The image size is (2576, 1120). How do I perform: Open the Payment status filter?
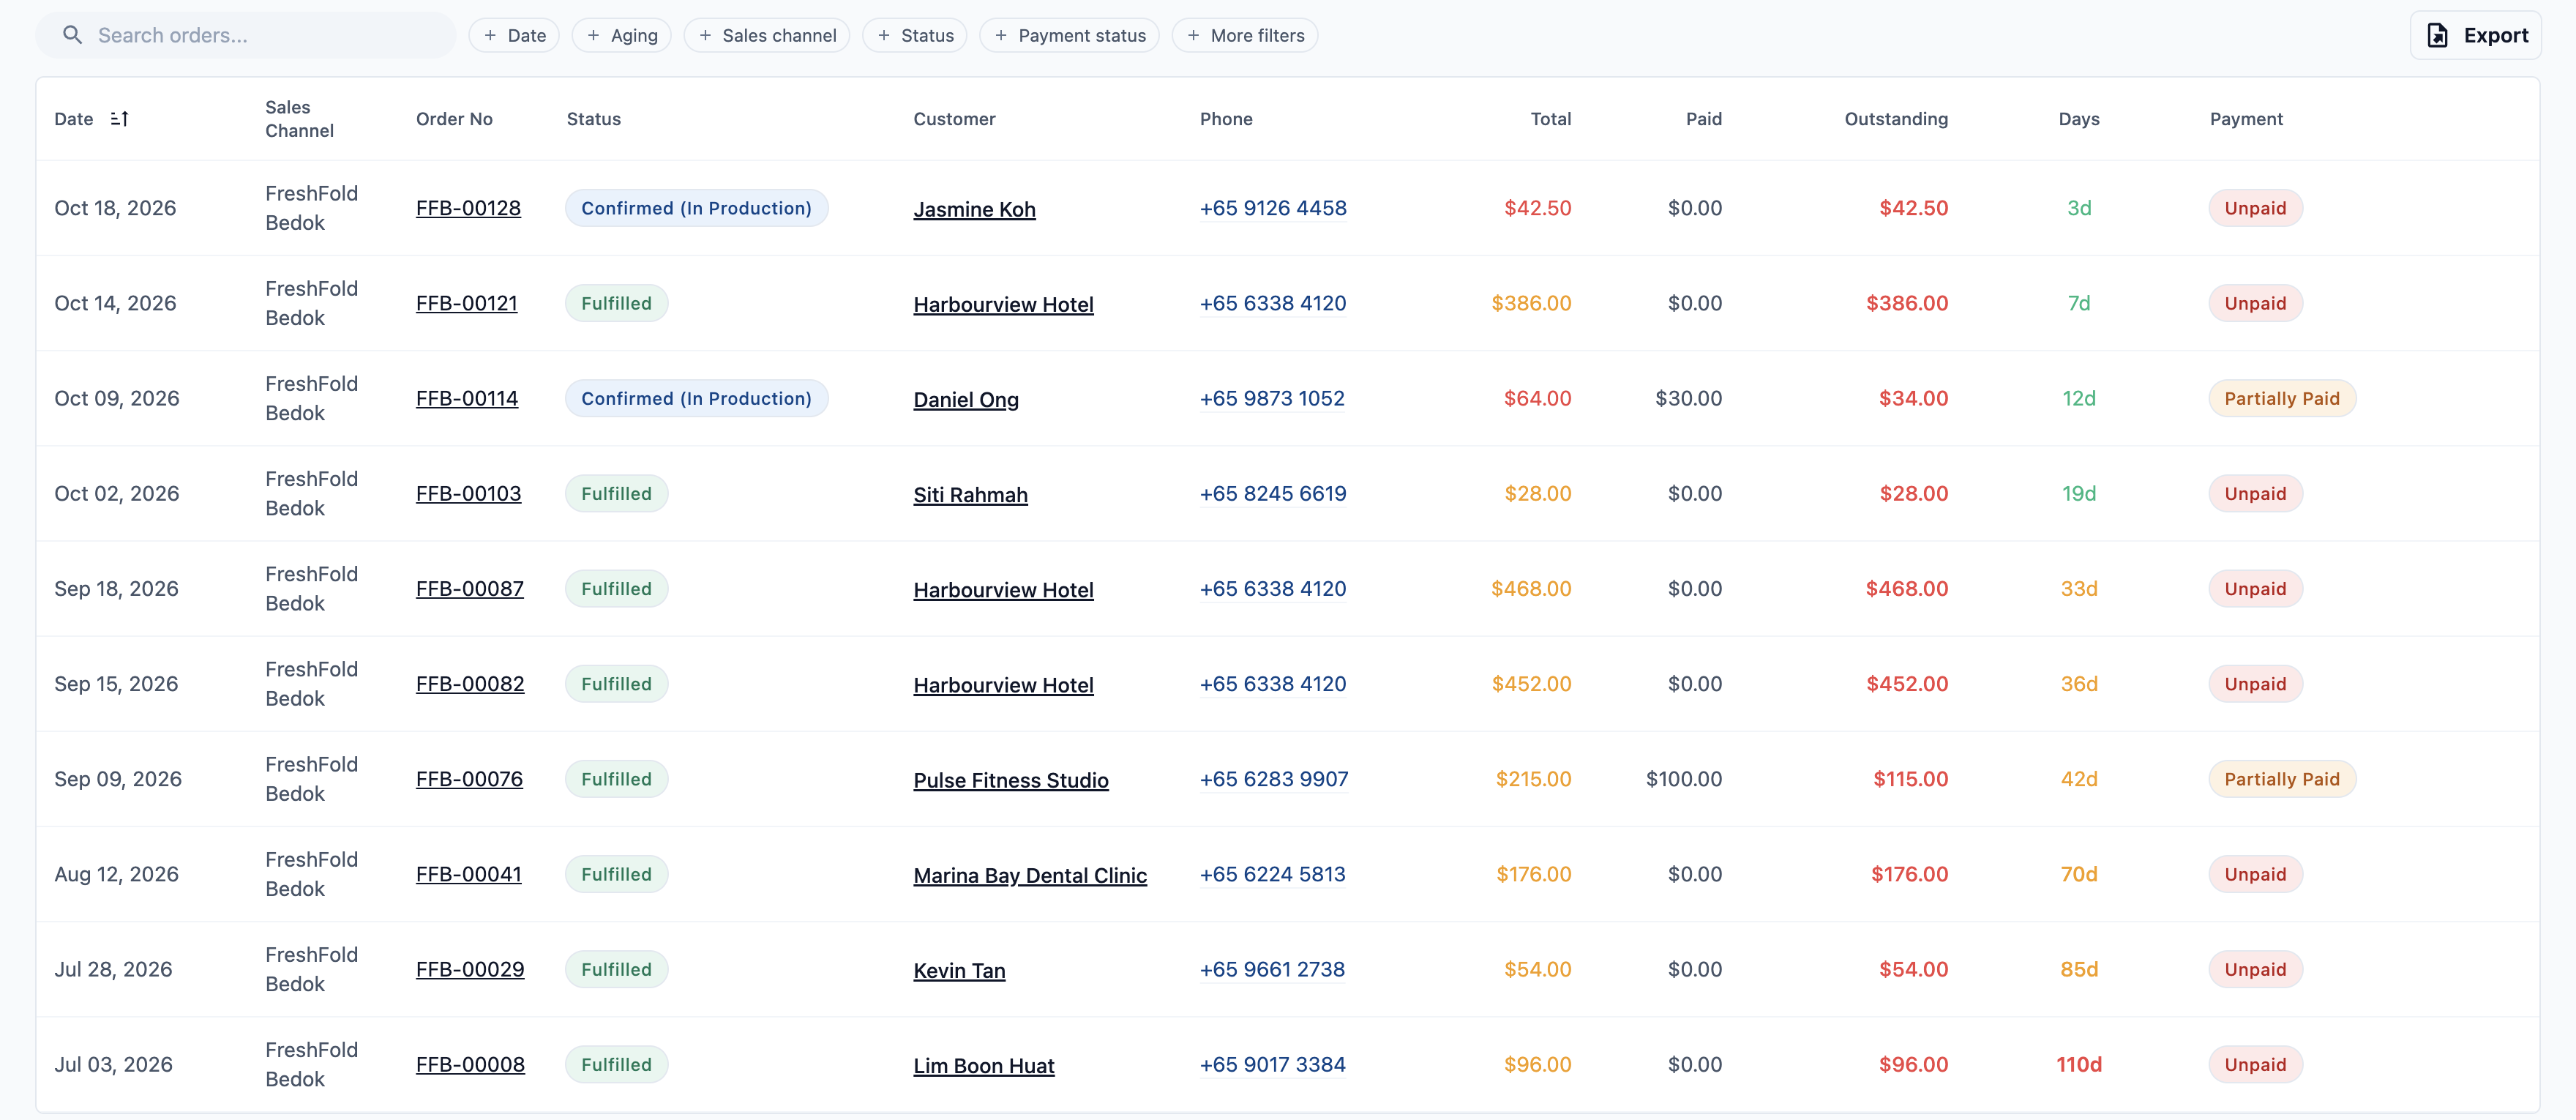tap(1070, 35)
